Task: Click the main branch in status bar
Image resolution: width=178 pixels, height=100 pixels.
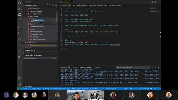Action: click(24, 89)
